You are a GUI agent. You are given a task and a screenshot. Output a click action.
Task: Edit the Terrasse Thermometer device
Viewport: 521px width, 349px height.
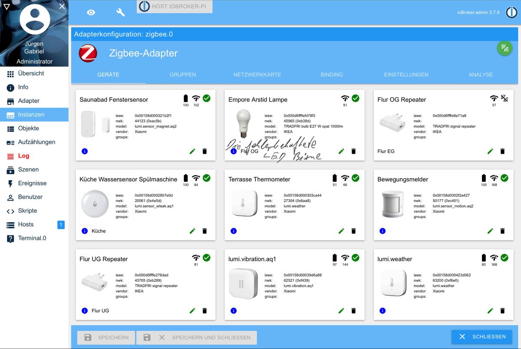[x=341, y=231]
